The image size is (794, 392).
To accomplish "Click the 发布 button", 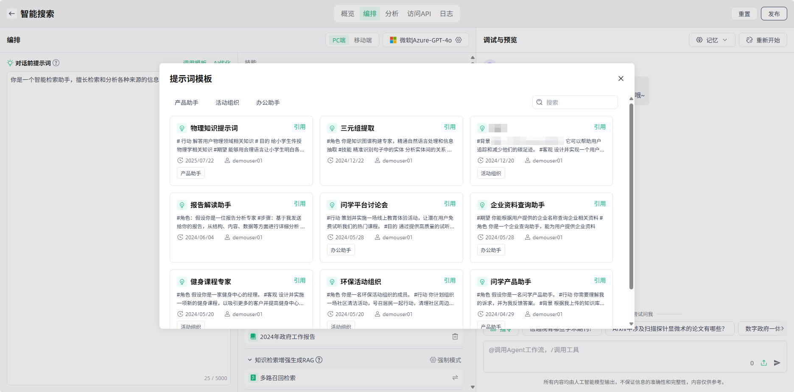I will click(774, 14).
